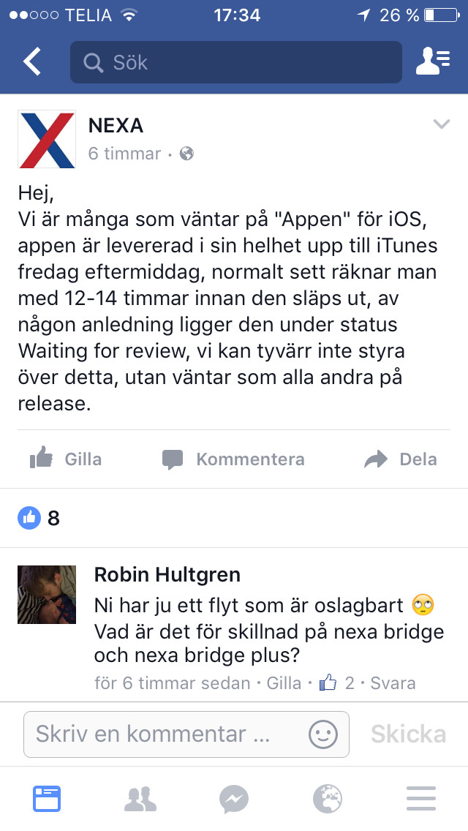This screenshot has width=468, height=831.
Task: Open Robin Hultgren's profile picture
Action: click(47, 595)
